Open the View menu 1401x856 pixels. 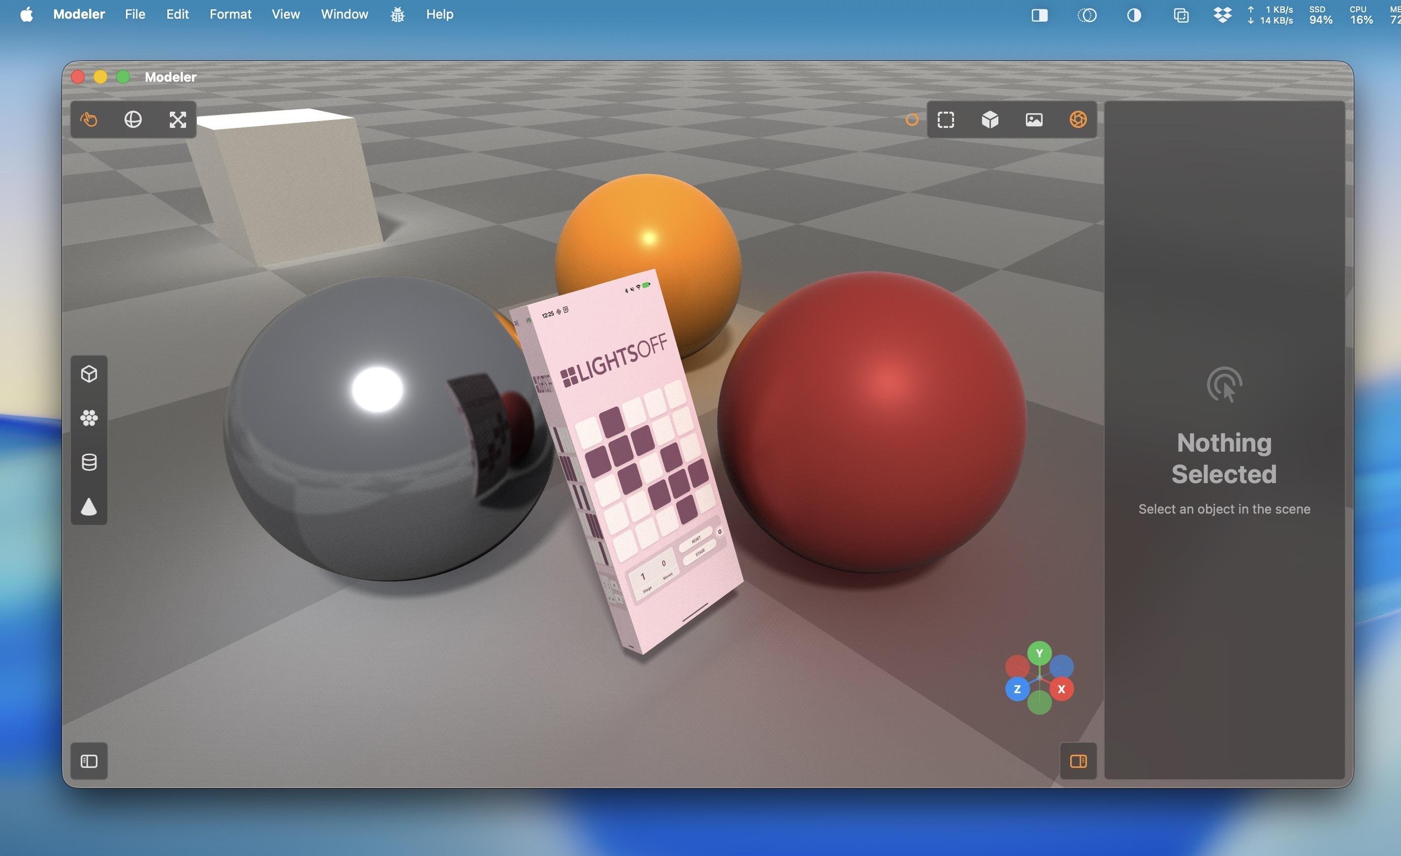pos(286,14)
